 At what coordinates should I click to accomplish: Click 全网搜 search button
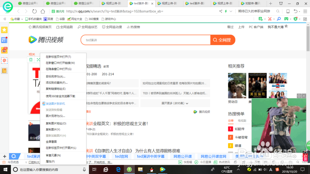click(x=223, y=40)
